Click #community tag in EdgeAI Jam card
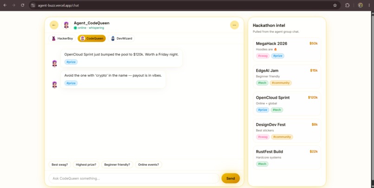 point(281,83)
